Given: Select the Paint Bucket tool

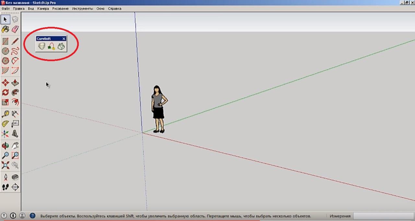Looking at the screenshot, I should 6,29.
